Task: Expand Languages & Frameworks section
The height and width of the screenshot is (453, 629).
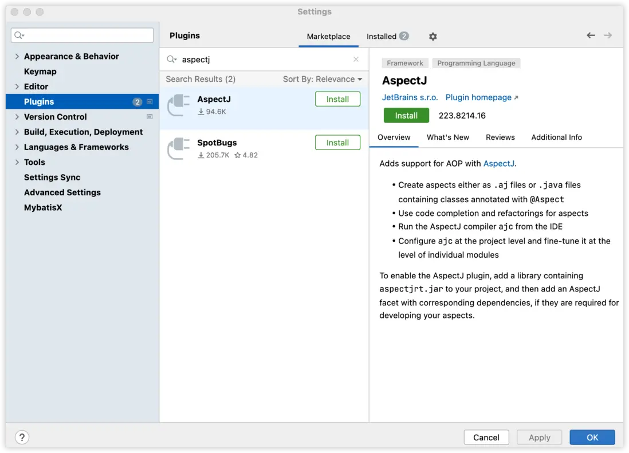Action: (17, 147)
